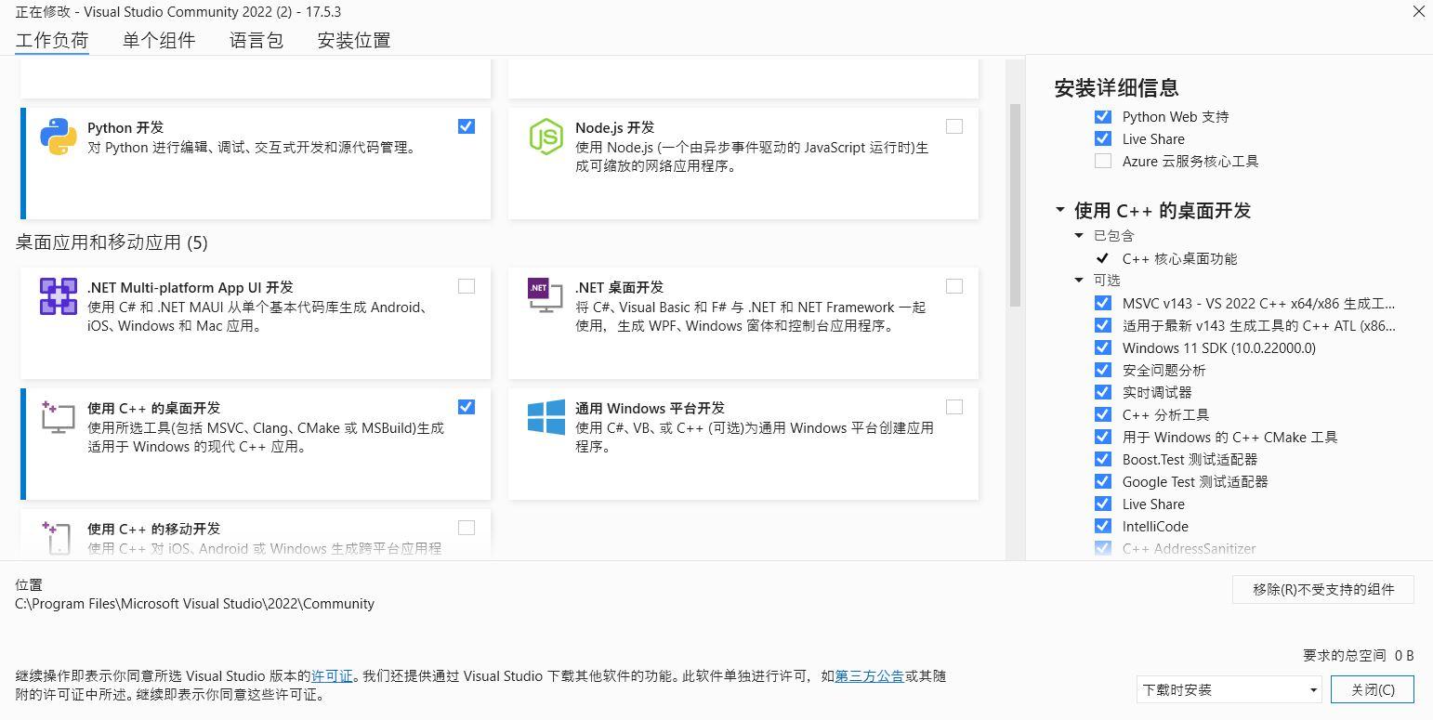Select the 使用 C++ 的桌面开发 icon
The height and width of the screenshot is (720, 1433).
point(59,417)
